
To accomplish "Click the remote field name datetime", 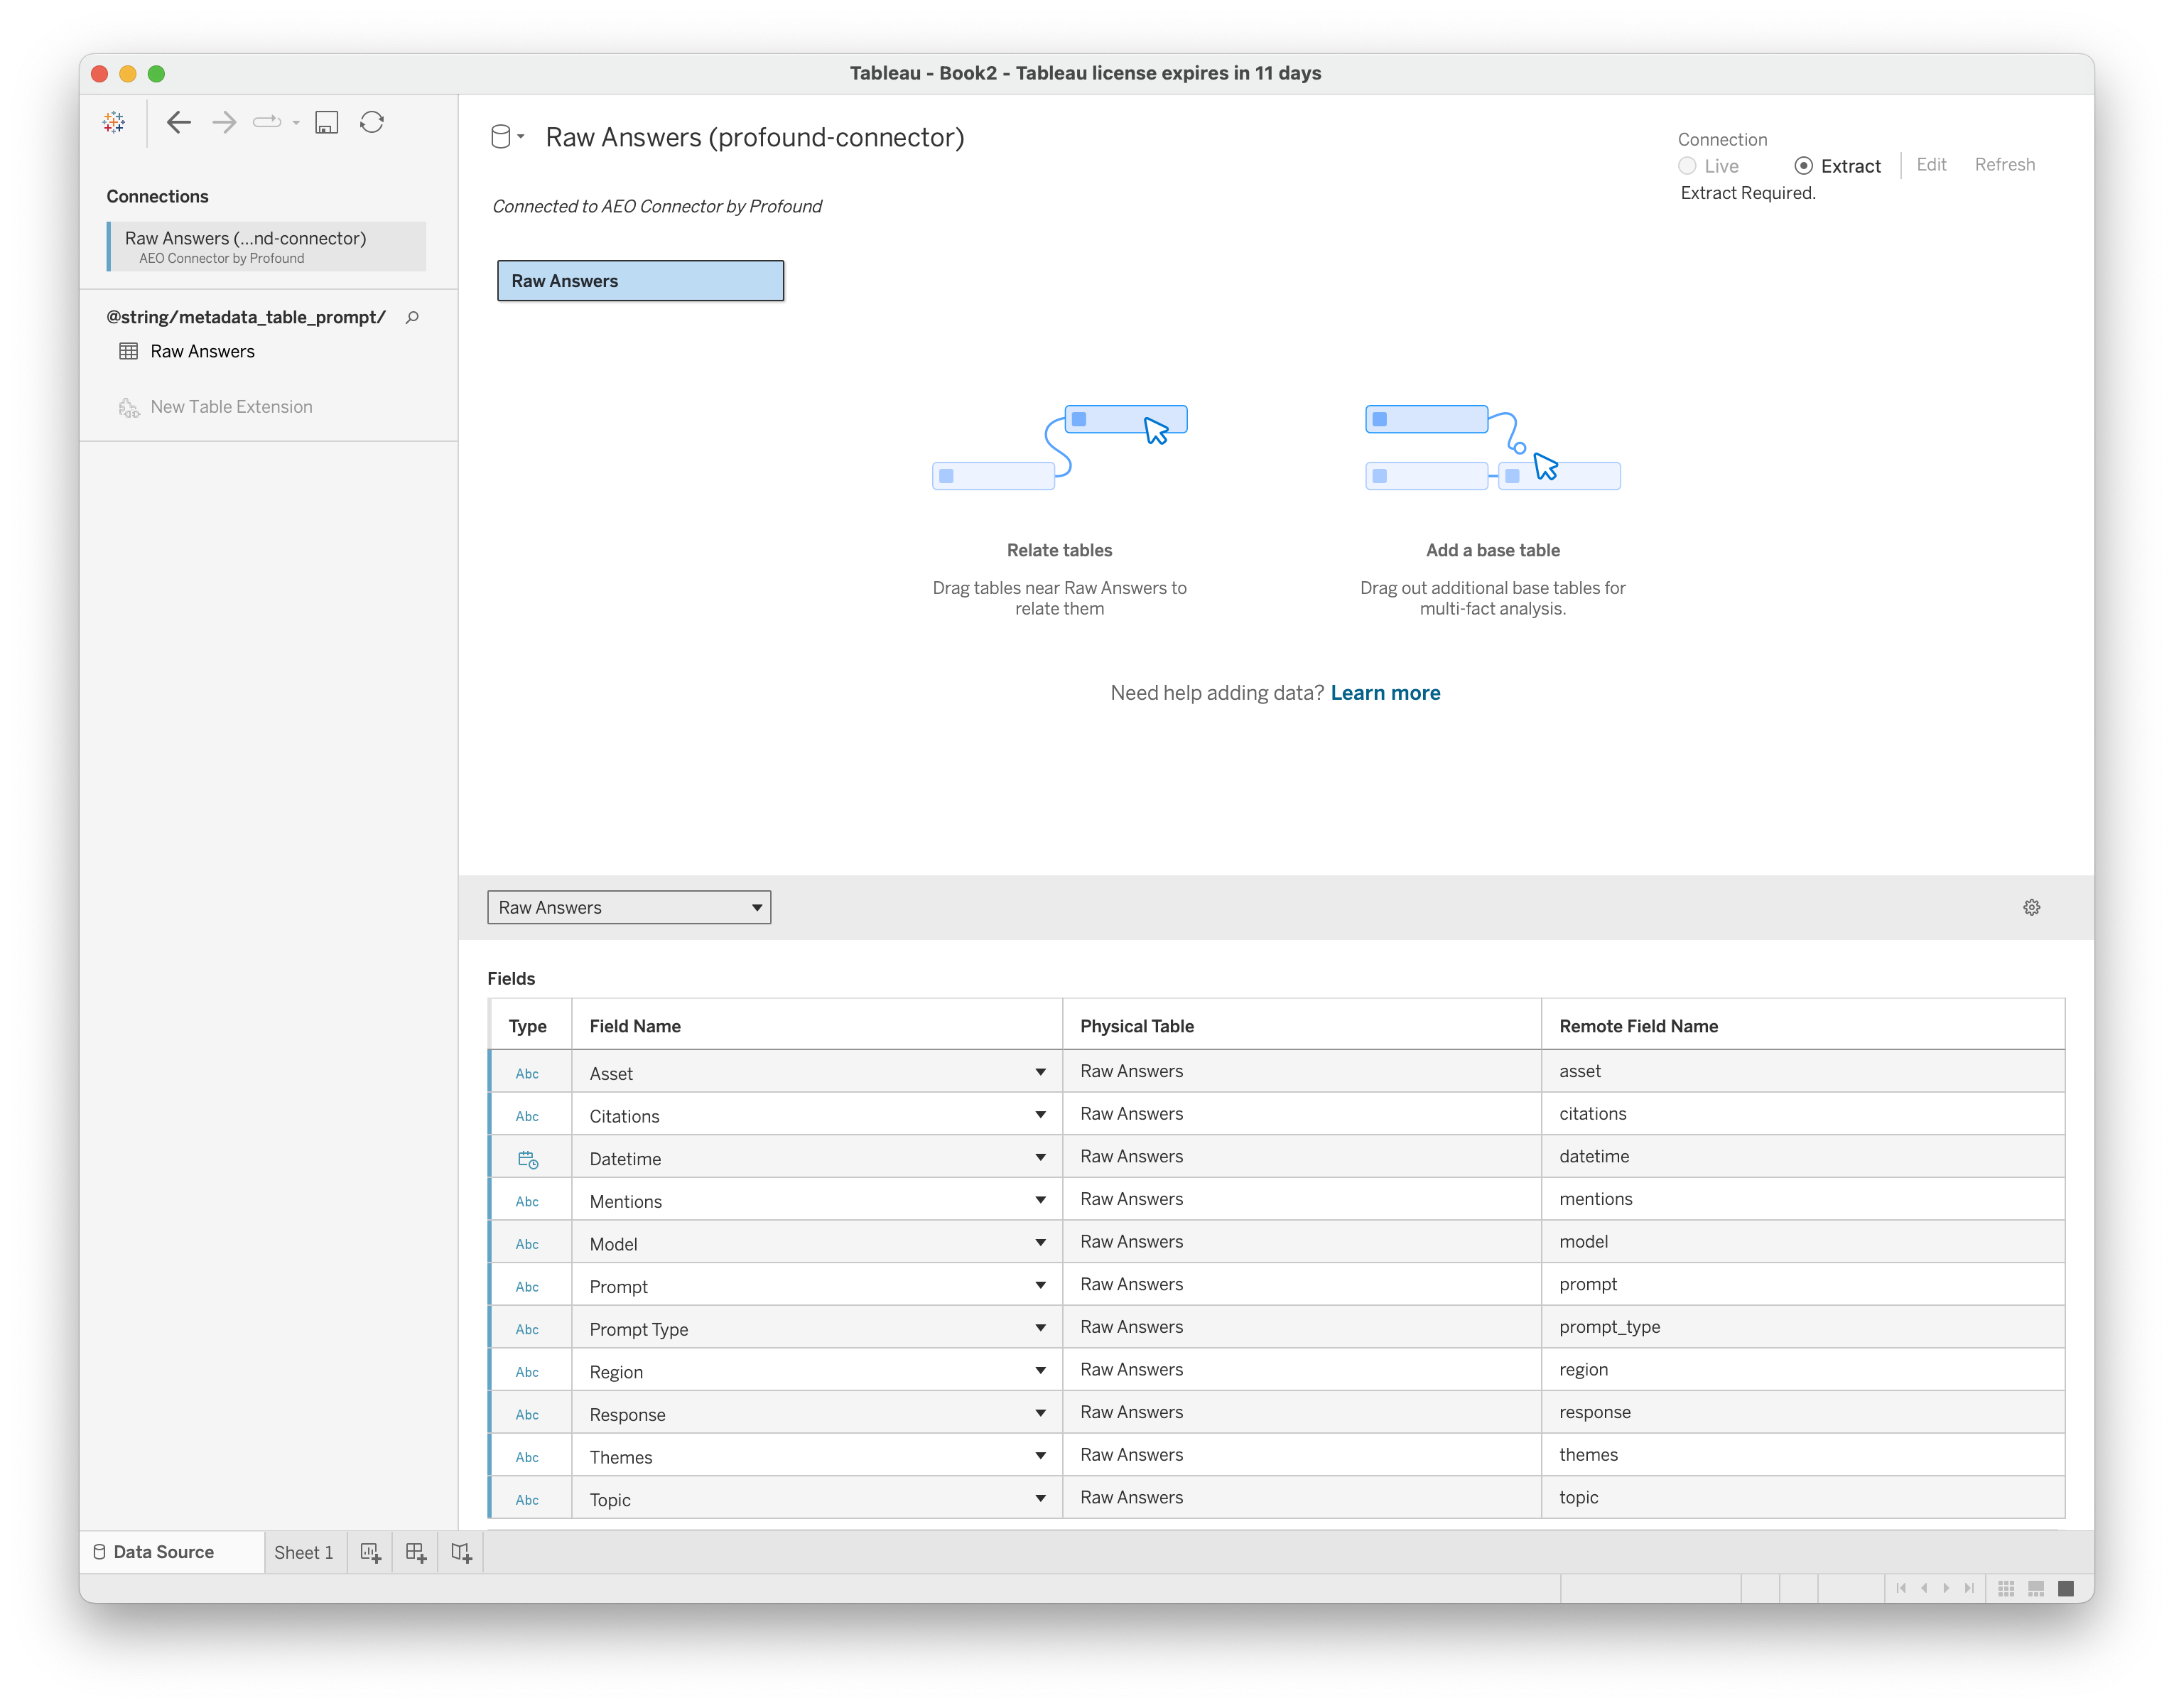I will coord(1594,1156).
